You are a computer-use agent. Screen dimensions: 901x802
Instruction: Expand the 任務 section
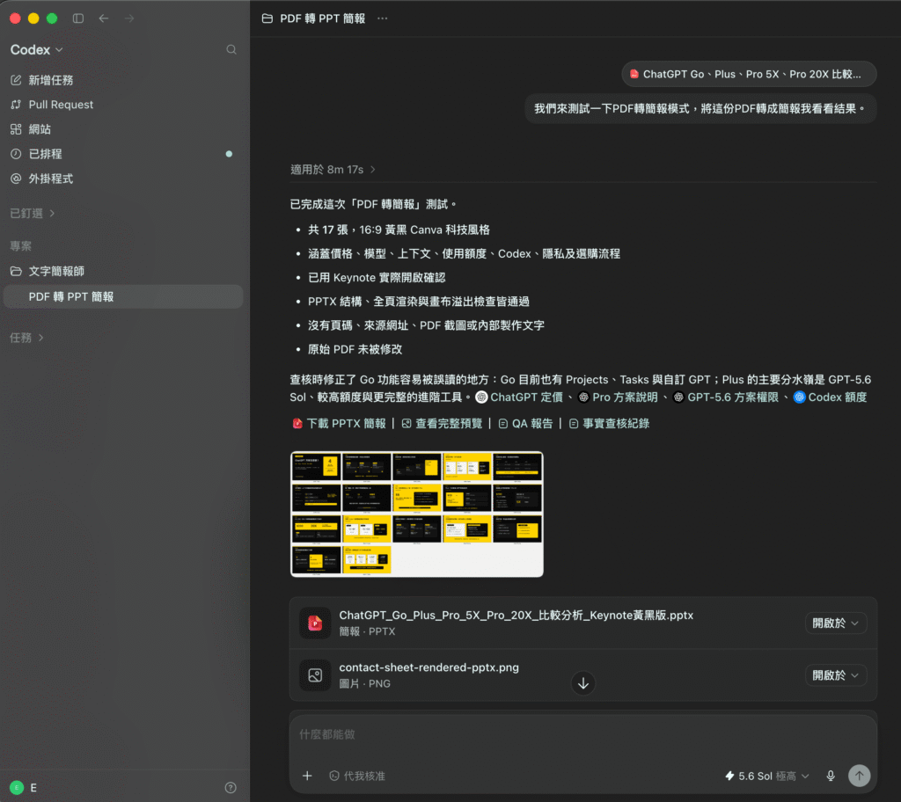coord(26,338)
